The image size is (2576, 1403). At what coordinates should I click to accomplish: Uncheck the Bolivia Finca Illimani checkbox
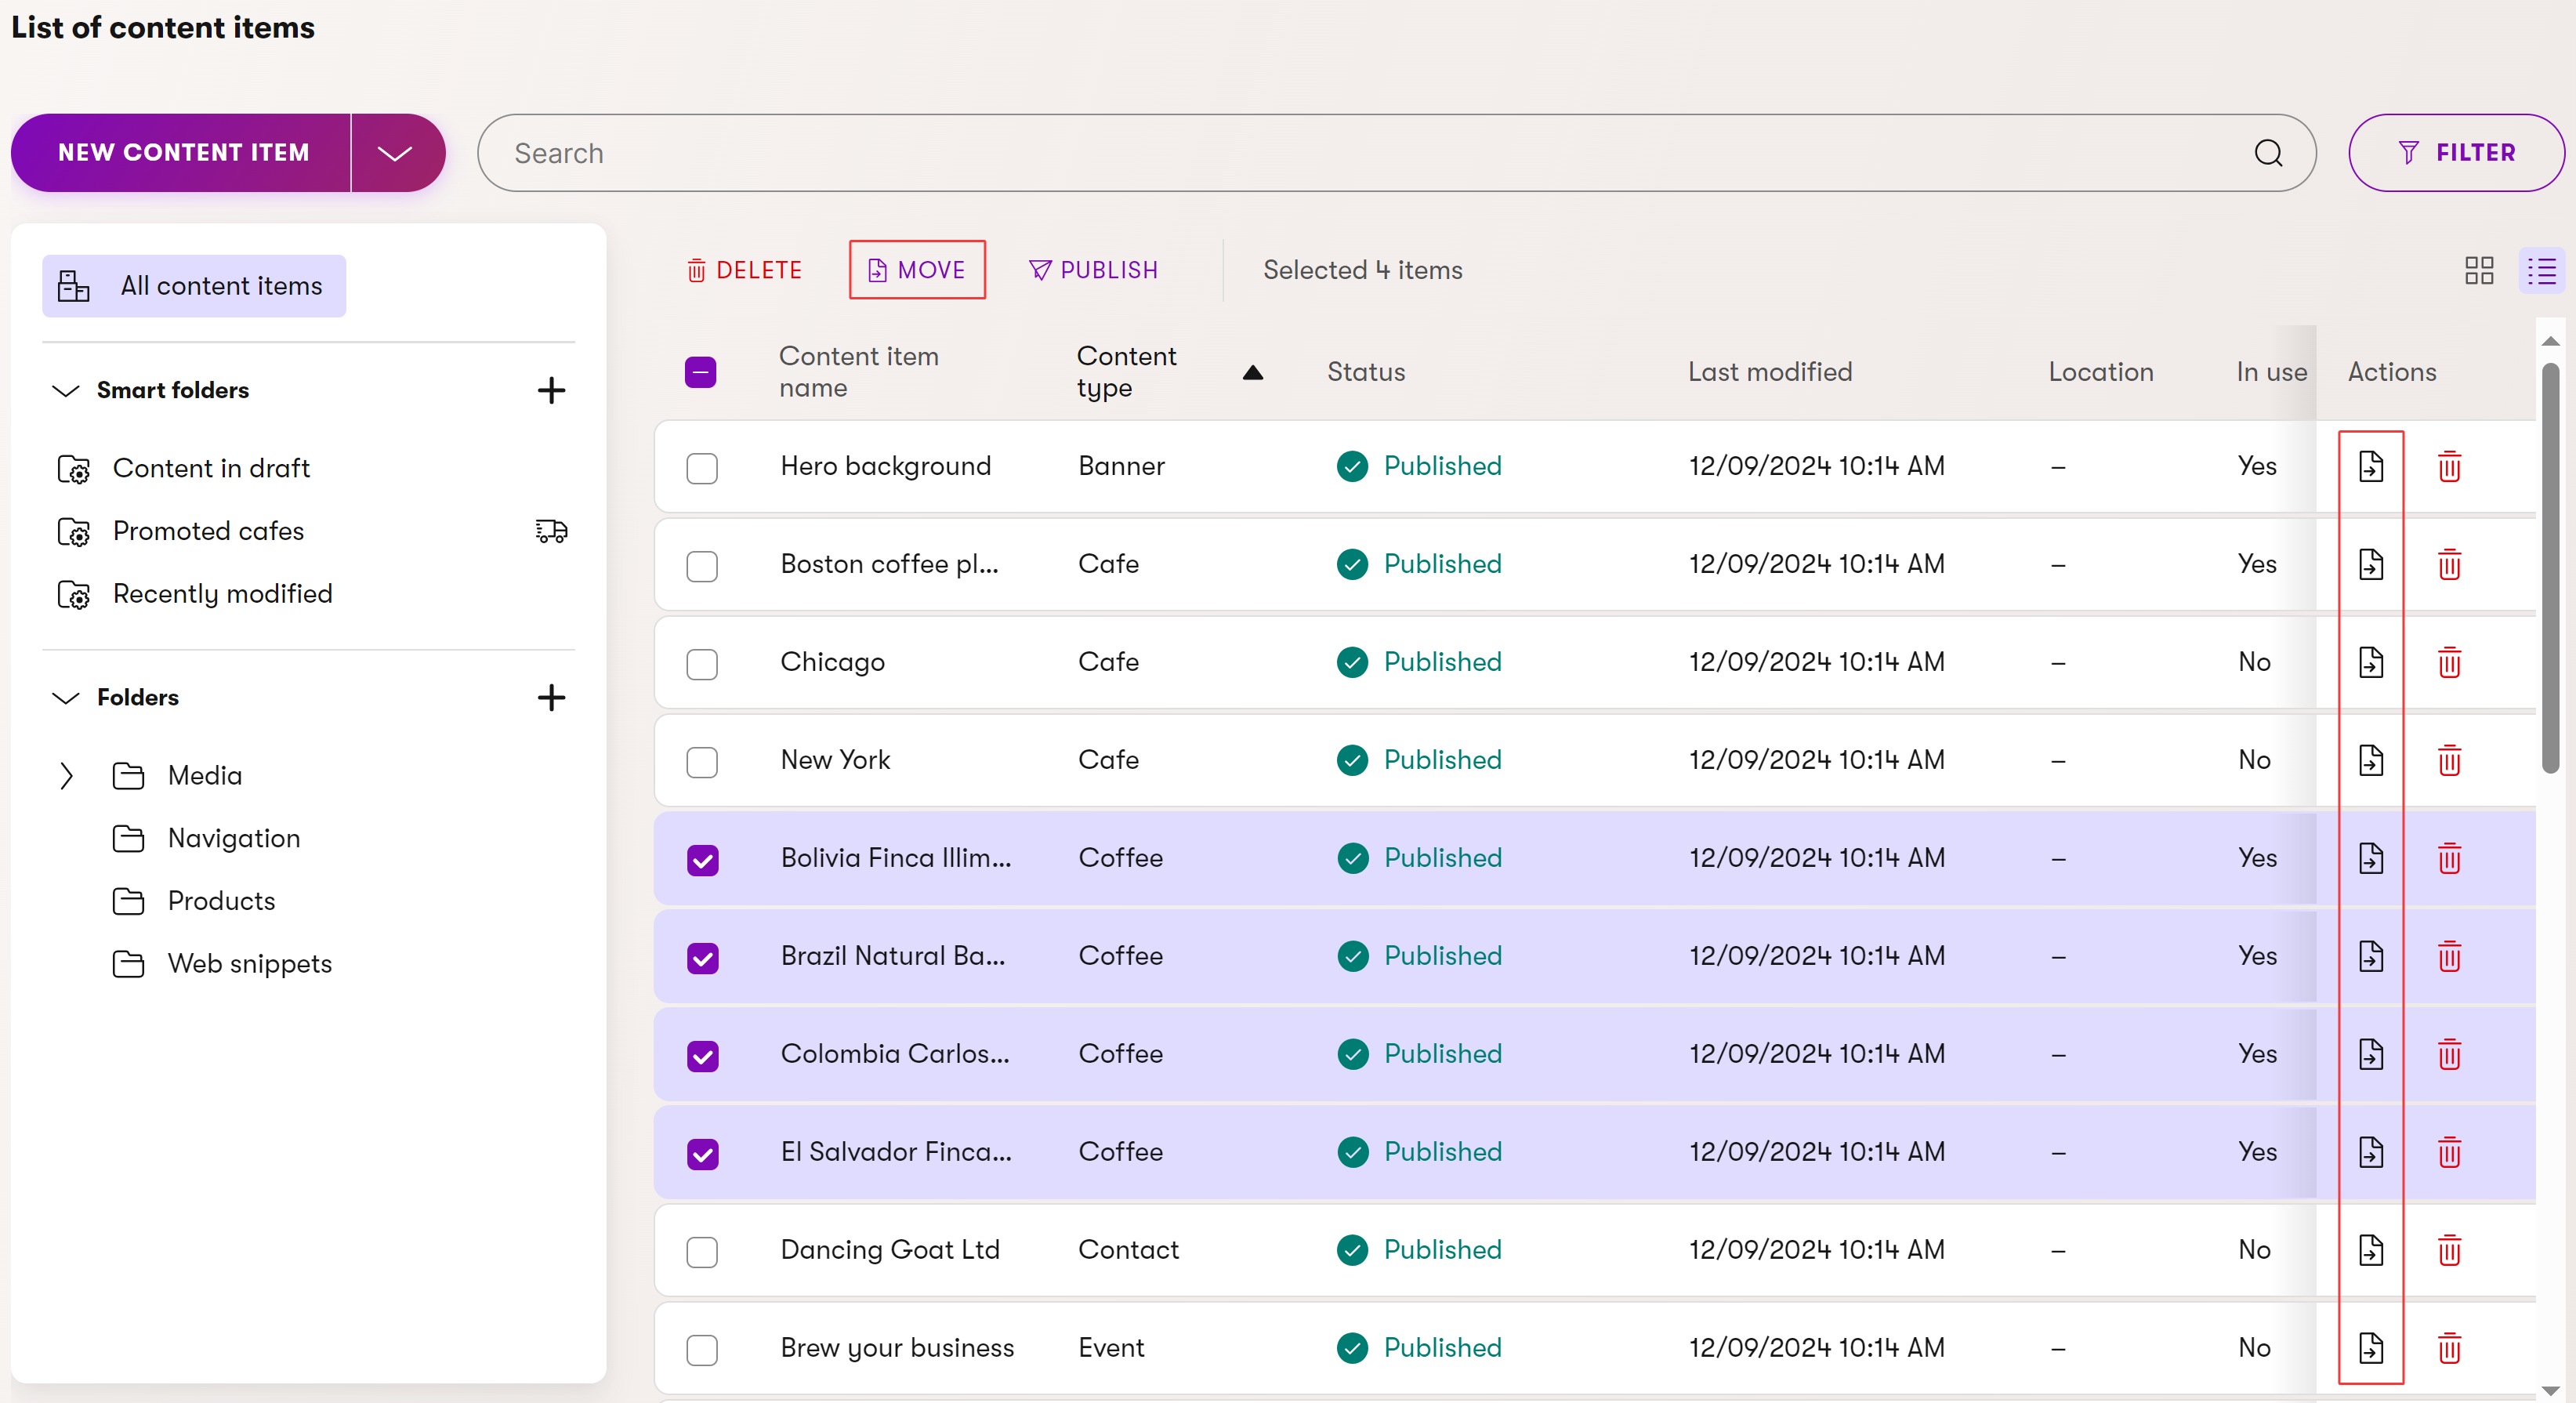[x=702, y=859]
